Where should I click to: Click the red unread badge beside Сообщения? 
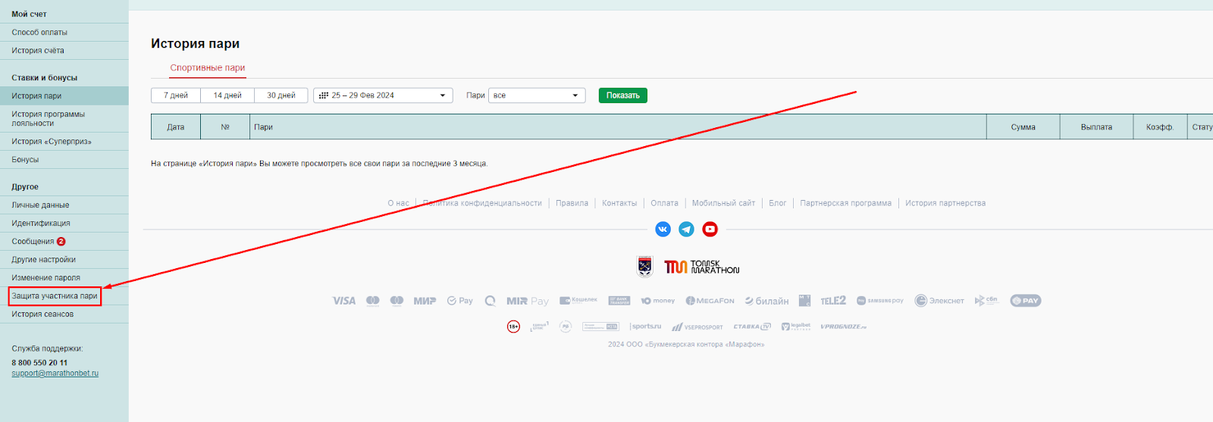[x=61, y=242]
